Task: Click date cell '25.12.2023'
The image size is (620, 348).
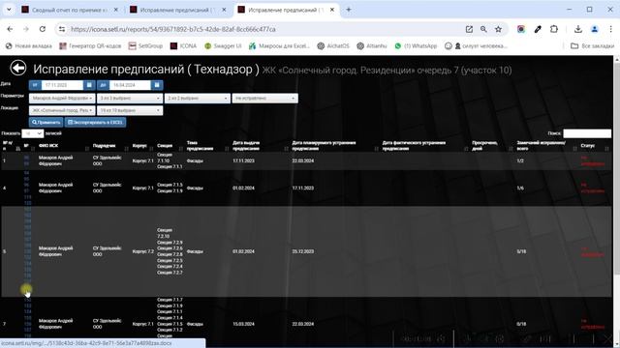Action: click(303, 251)
